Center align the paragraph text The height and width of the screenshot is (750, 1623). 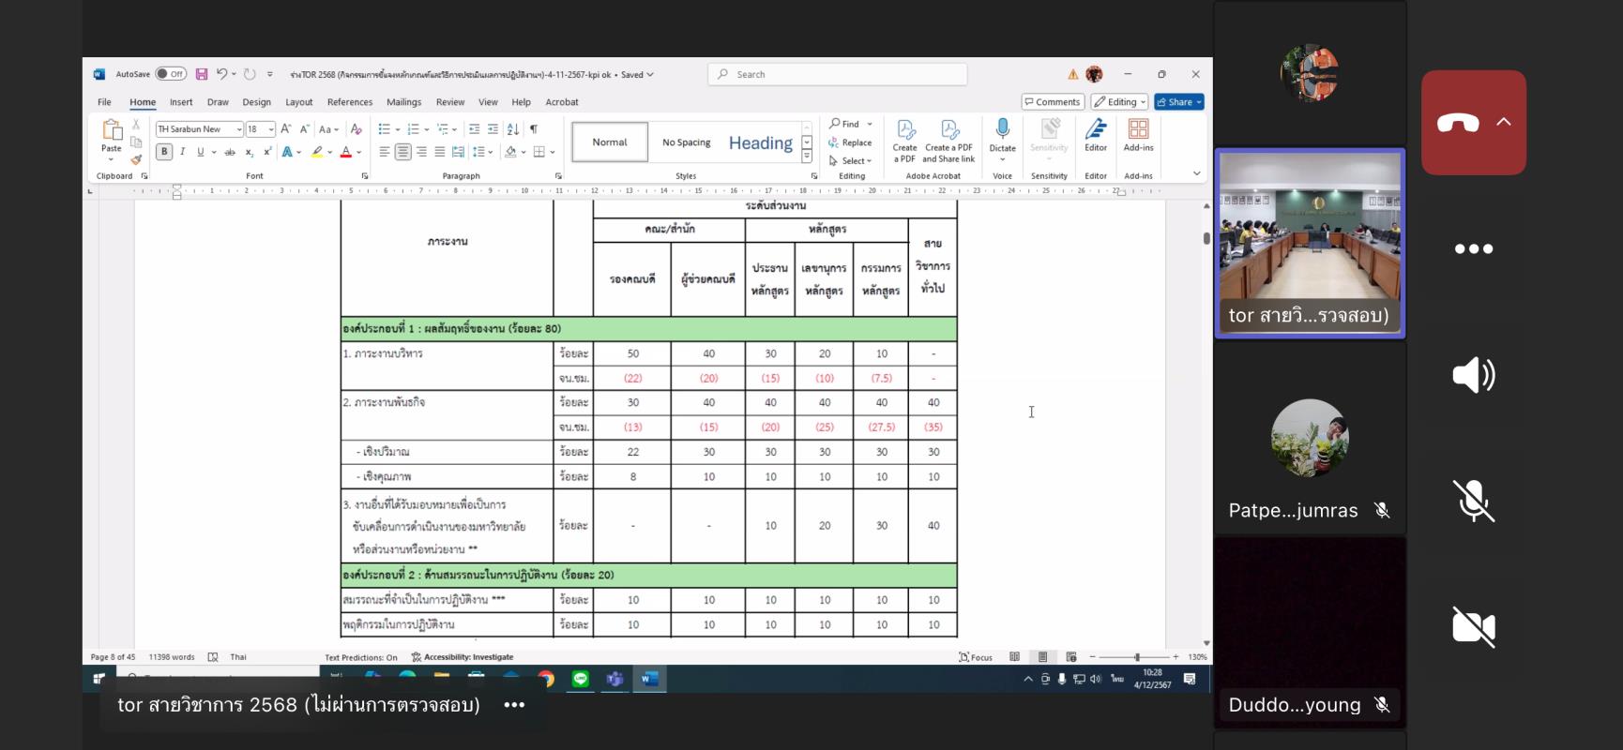(402, 152)
